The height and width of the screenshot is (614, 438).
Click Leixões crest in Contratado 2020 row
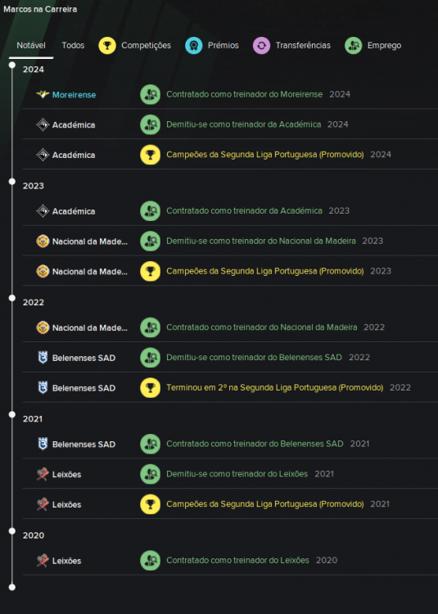click(x=43, y=560)
